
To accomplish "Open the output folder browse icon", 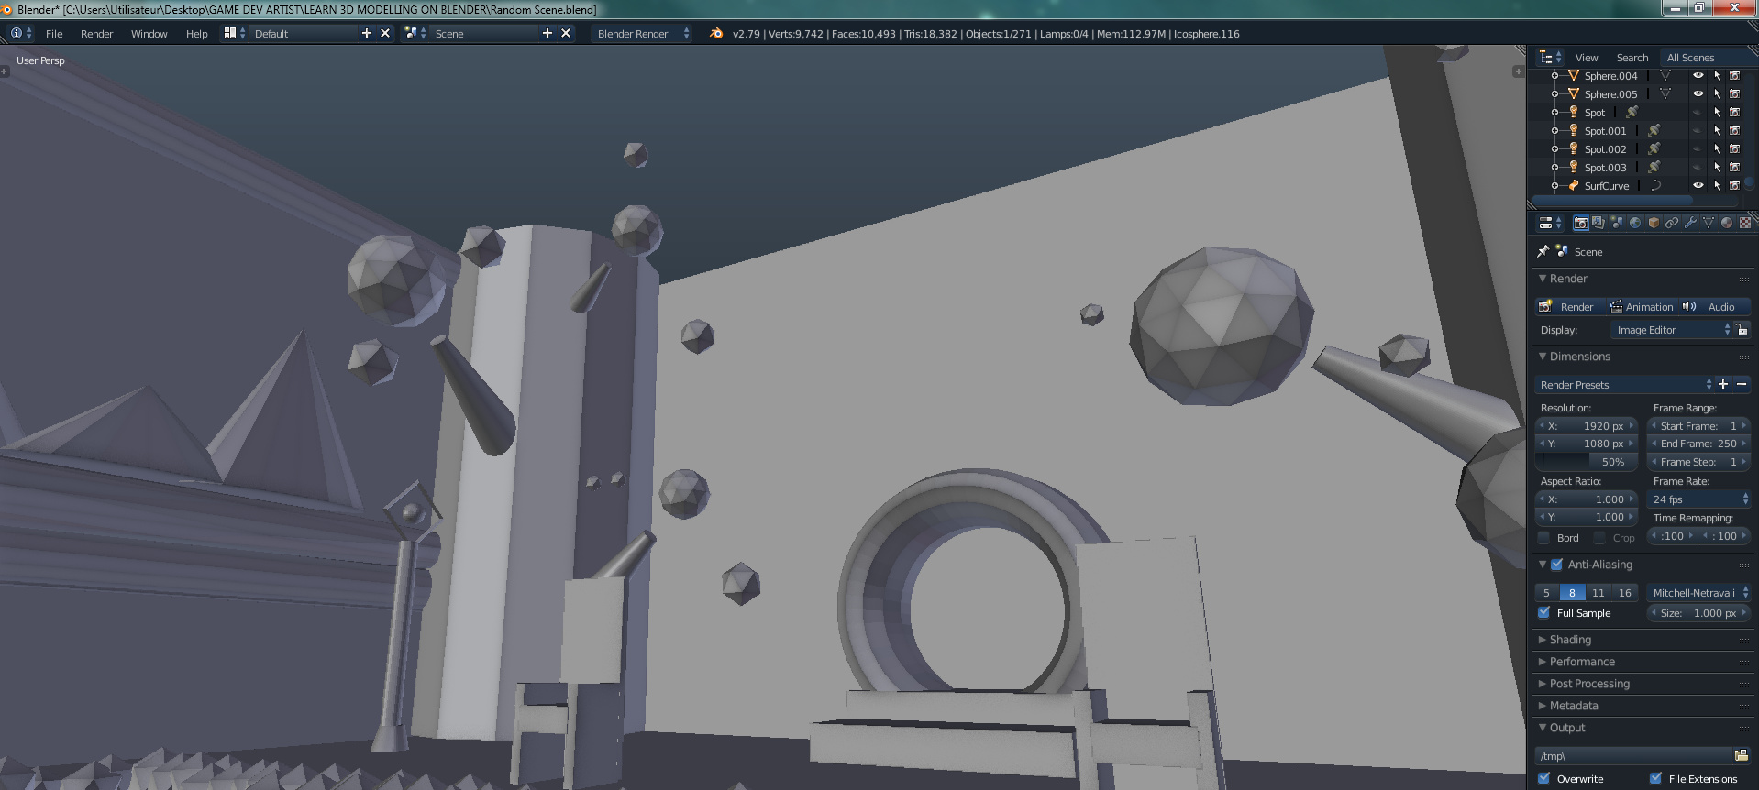I will click(x=1741, y=755).
